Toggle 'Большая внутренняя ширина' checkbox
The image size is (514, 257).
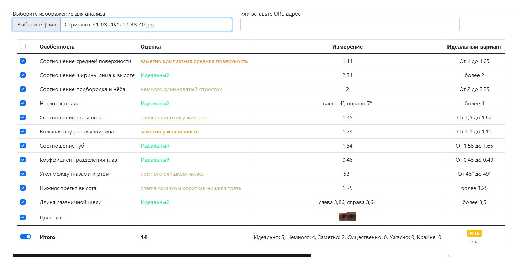click(23, 131)
